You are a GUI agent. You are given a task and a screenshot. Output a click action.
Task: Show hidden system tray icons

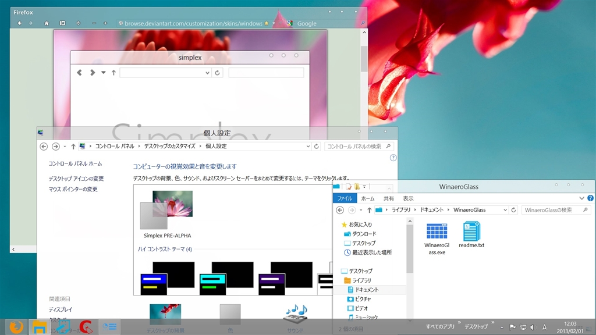tap(501, 327)
